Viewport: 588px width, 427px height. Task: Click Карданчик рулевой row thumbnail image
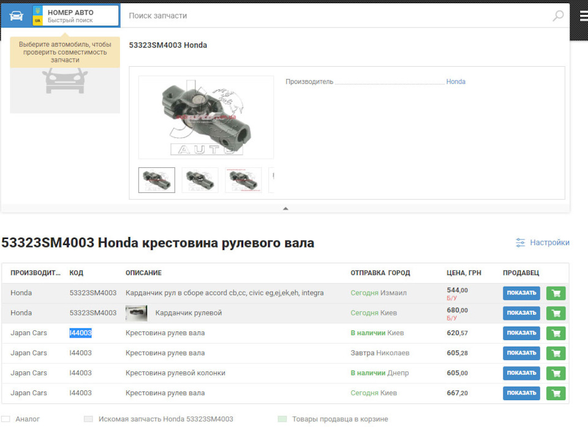pos(136,313)
